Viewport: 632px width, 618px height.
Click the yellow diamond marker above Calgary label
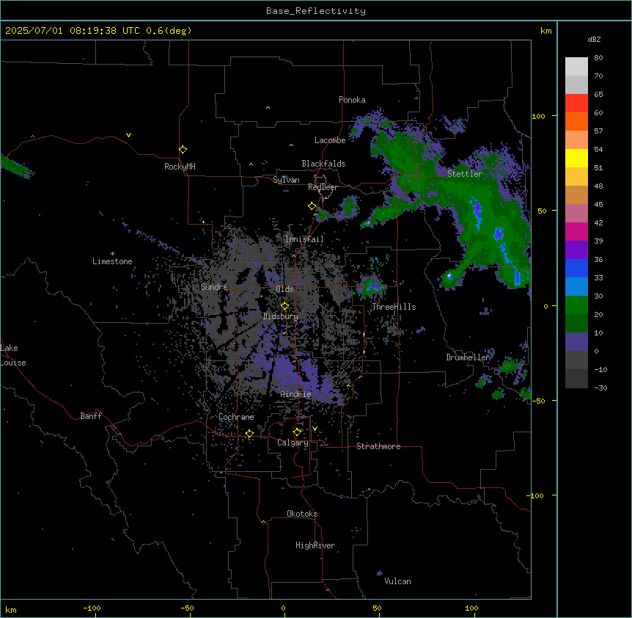point(297,432)
